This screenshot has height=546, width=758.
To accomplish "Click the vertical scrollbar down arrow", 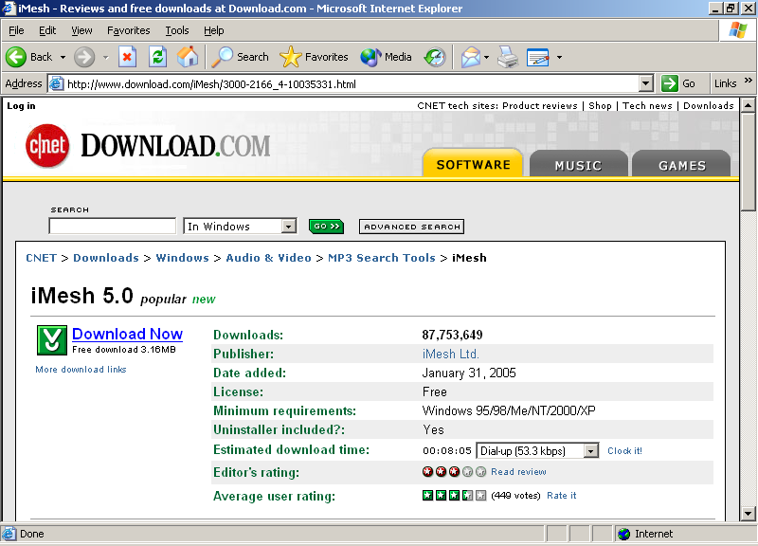I will (x=748, y=513).
